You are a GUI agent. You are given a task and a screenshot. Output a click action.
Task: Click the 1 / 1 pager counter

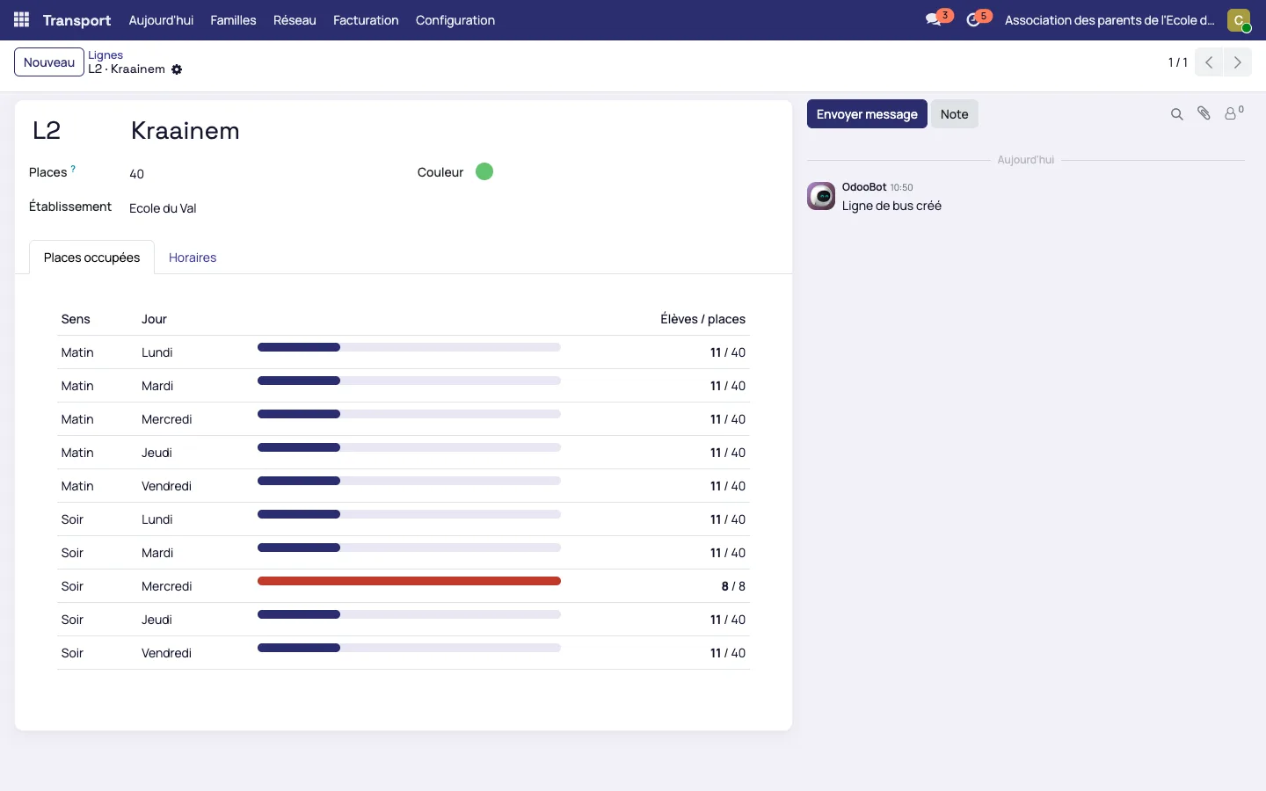point(1177,62)
